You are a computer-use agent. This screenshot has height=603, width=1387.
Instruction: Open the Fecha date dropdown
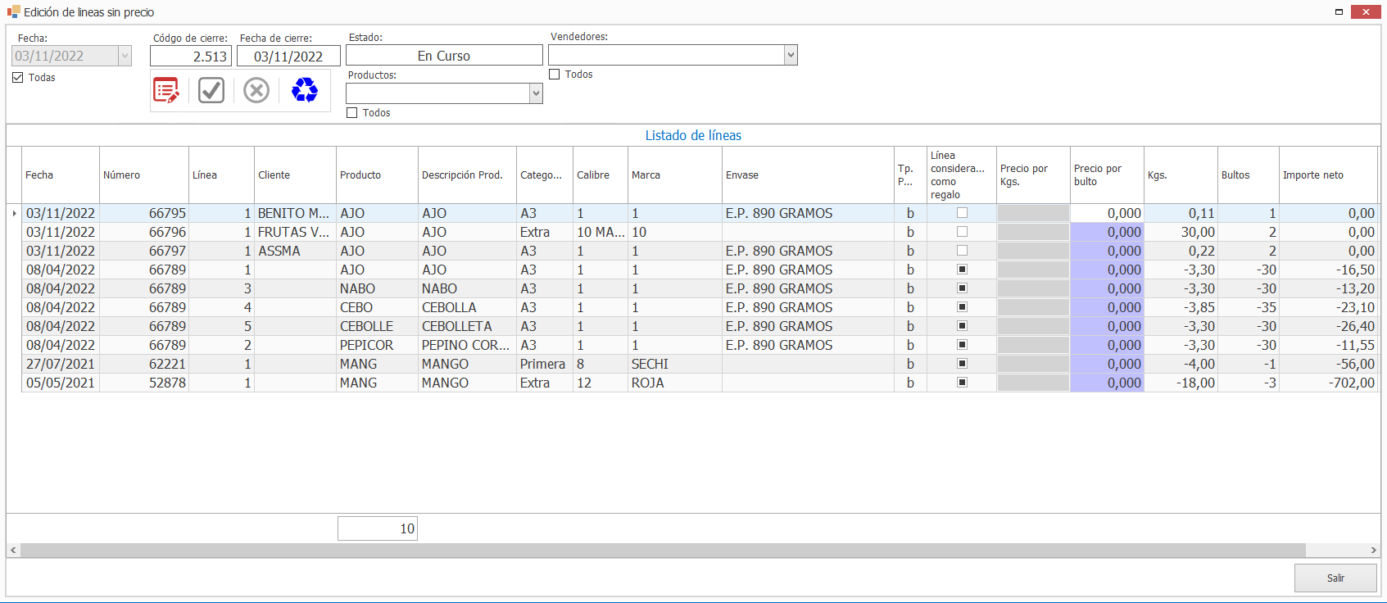pyautogui.click(x=125, y=56)
